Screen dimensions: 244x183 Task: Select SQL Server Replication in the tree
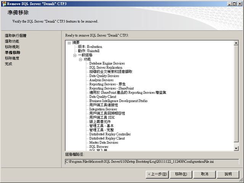pyautogui.click(x=106, y=68)
